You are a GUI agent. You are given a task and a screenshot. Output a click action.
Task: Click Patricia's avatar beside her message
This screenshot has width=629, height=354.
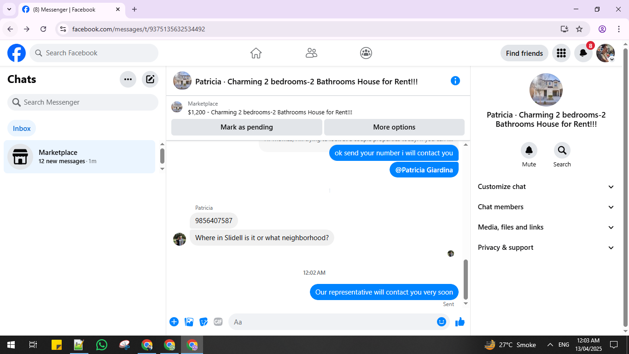(x=180, y=239)
